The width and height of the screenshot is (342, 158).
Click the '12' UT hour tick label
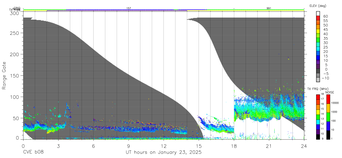point(164,146)
